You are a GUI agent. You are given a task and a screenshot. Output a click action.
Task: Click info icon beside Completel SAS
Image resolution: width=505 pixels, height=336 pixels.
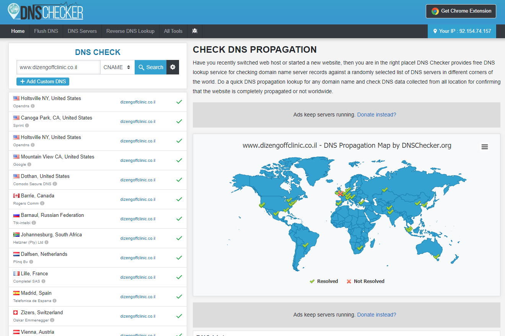click(44, 281)
